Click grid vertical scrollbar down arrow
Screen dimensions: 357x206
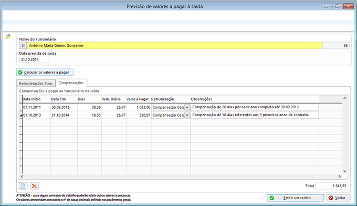point(344,171)
